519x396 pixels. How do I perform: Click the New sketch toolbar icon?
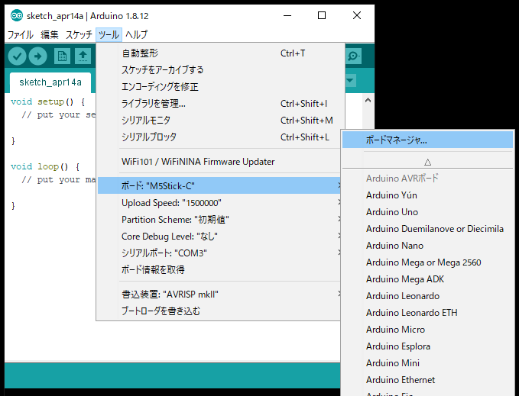coord(61,56)
